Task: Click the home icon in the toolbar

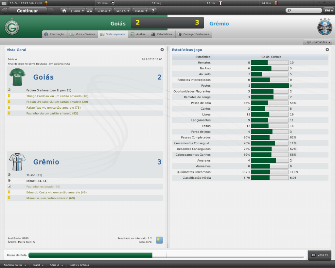Action: (64, 10)
